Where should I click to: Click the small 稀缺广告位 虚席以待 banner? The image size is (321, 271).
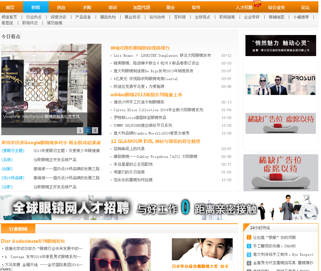tap(281, 123)
